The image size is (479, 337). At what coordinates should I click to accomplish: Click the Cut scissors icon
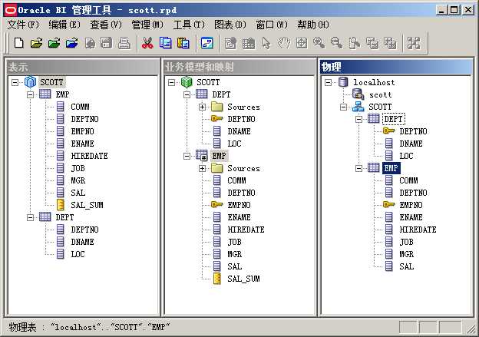147,43
